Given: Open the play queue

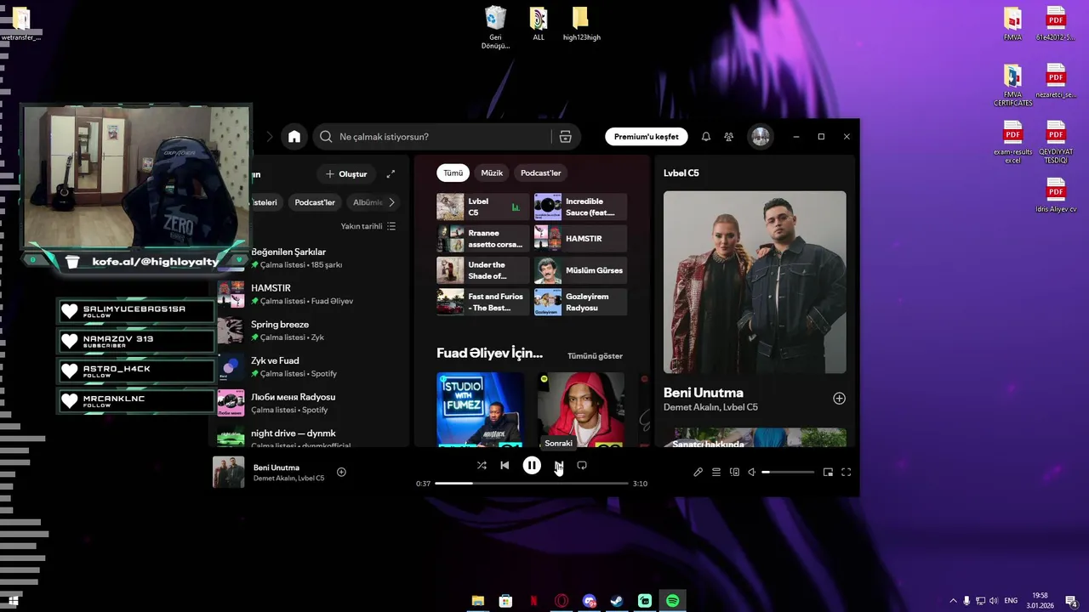Looking at the screenshot, I should pyautogui.click(x=716, y=472).
